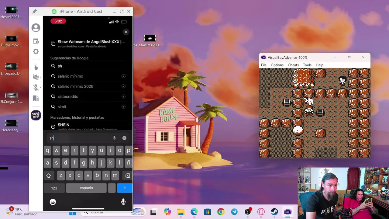Screen dimensions: 389x219
Task: Tap the 'q' key on phone keyboard
Action: [x=47, y=150]
